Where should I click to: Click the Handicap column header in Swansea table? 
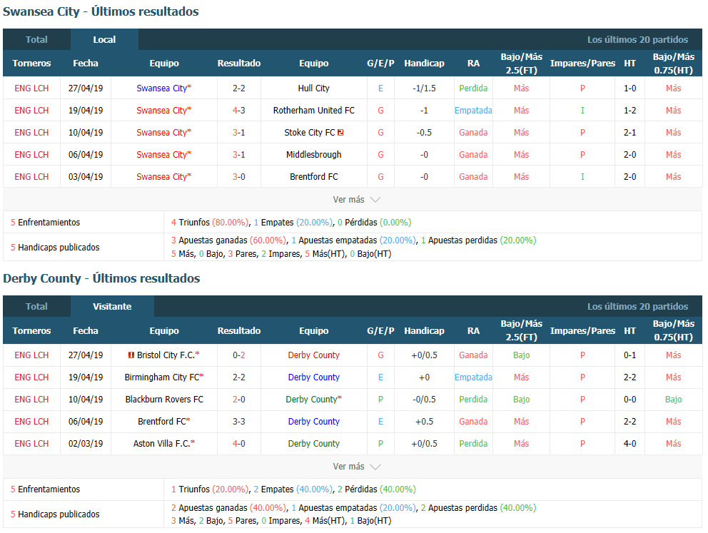click(424, 64)
